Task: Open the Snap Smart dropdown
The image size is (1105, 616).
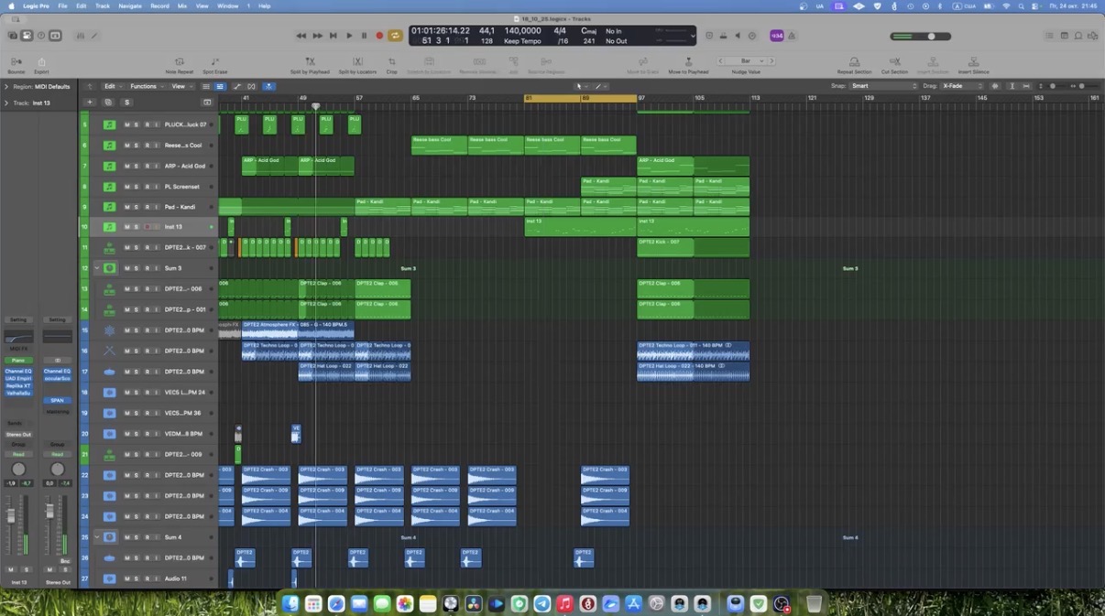Action: [x=883, y=86]
